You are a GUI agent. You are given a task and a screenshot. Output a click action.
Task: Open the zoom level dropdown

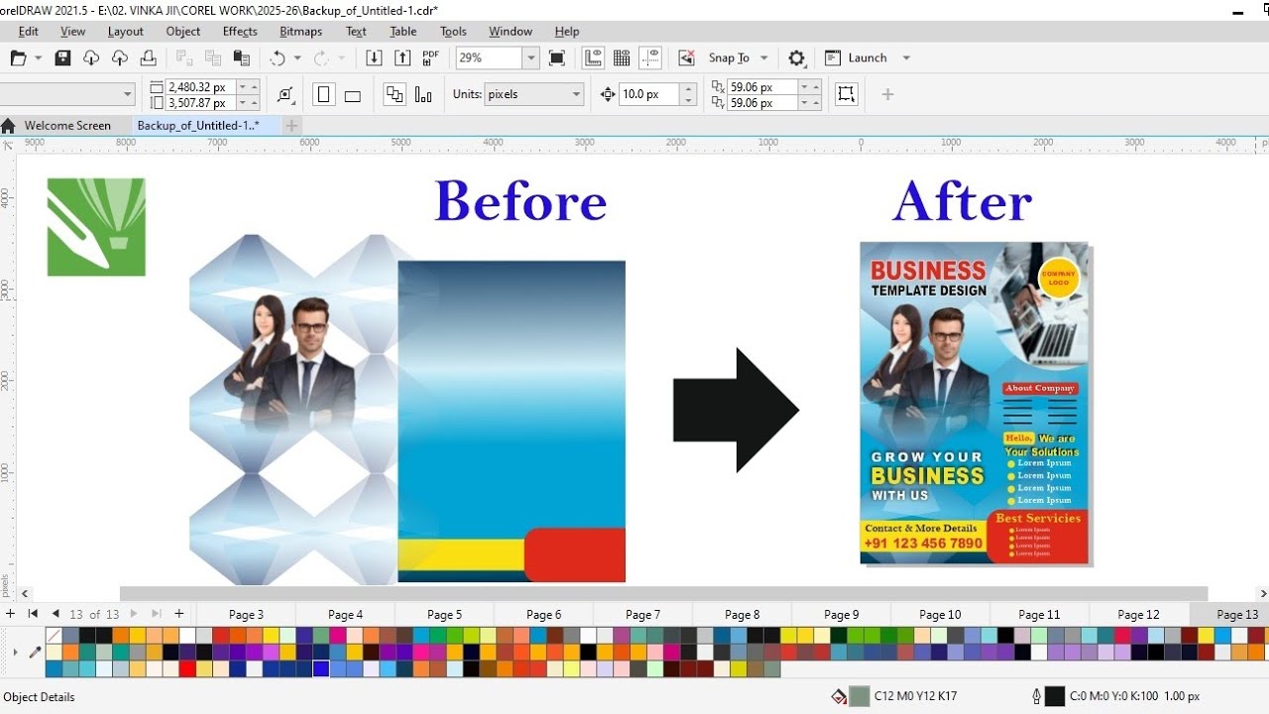pyautogui.click(x=530, y=59)
